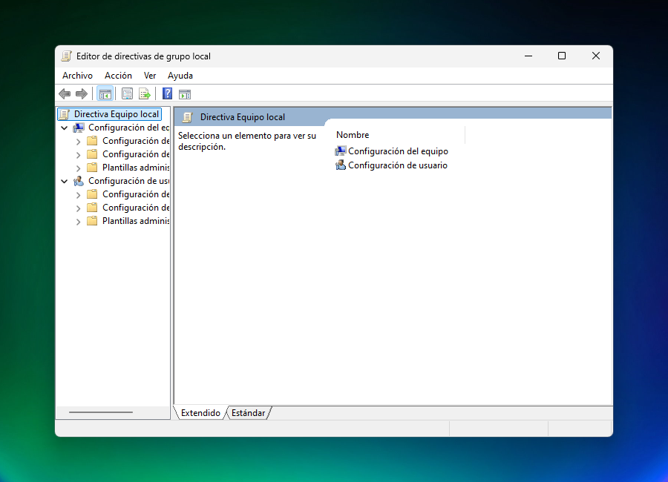Click the scroll icon in the window title bar
The height and width of the screenshot is (482, 668).
coord(67,56)
